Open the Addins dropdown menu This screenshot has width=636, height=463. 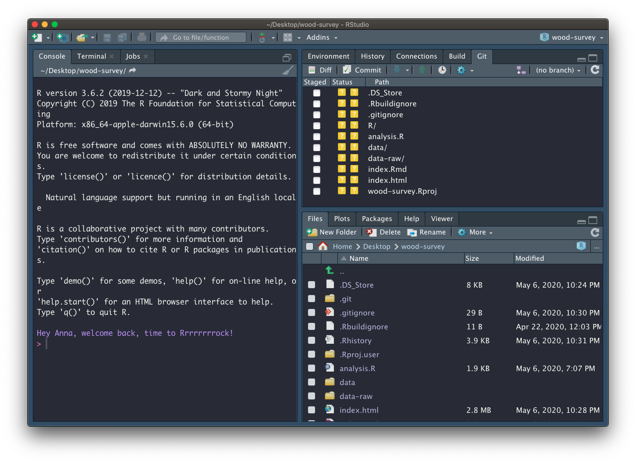pos(322,37)
